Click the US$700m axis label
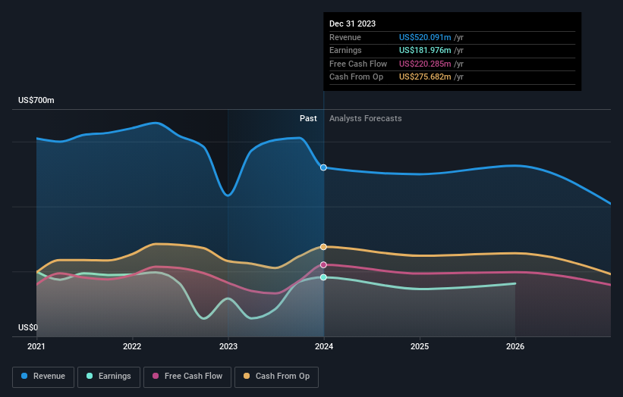This screenshot has height=397, width=623. (x=36, y=100)
